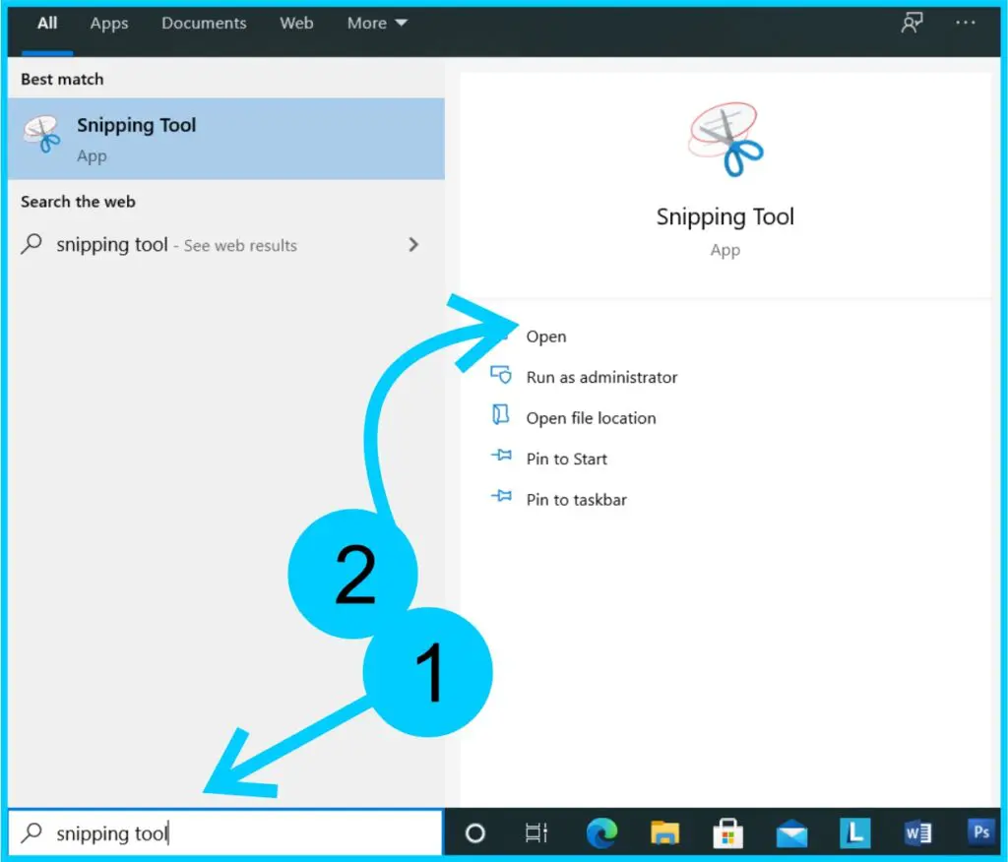Open the blue L app on taskbar
This screenshot has height=862, width=1008.
855,833
